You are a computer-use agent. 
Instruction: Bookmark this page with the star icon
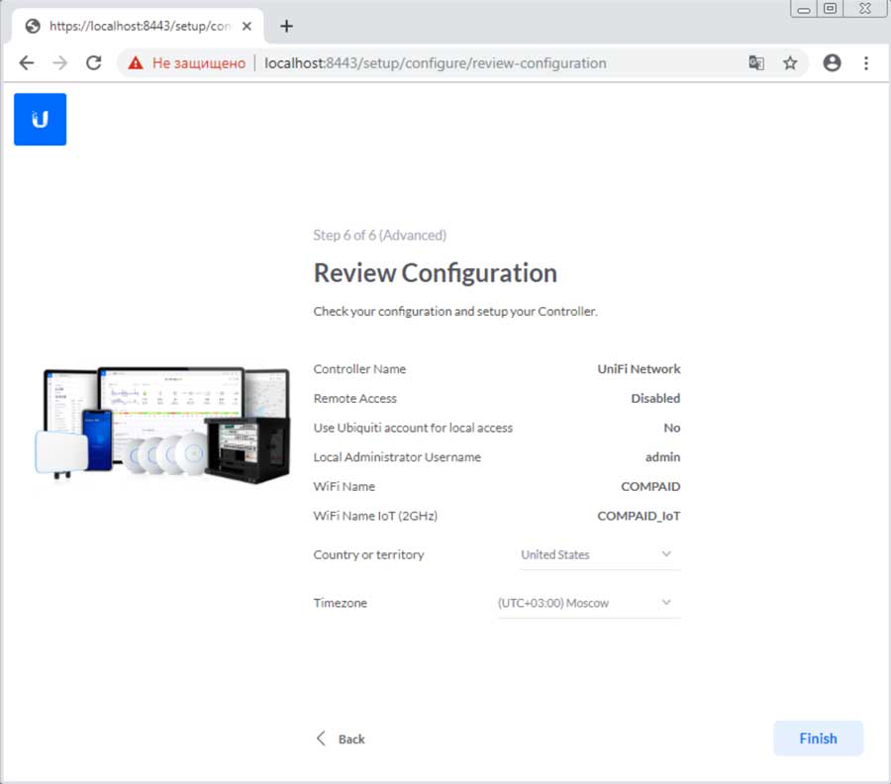[x=790, y=62]
